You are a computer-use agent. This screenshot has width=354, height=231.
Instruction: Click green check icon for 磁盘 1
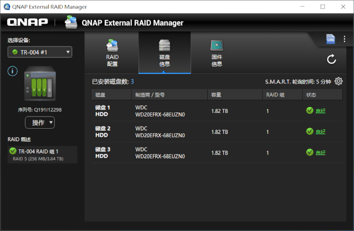point(309,110)
